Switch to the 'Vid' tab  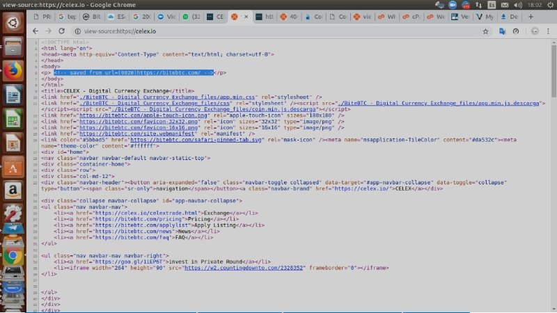[x=166, y=17]
